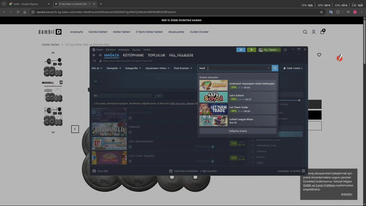Open Arkadaşlar ve Sohbet icon

point(303,171)
